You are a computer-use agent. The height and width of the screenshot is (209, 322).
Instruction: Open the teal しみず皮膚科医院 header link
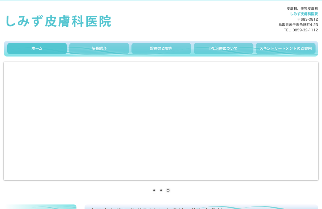click(x=304, y=14)
